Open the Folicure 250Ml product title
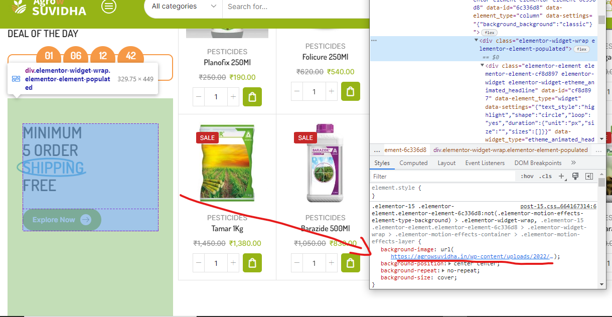Image resolution: width=612 pixels, height=317 pixels. 325,57
